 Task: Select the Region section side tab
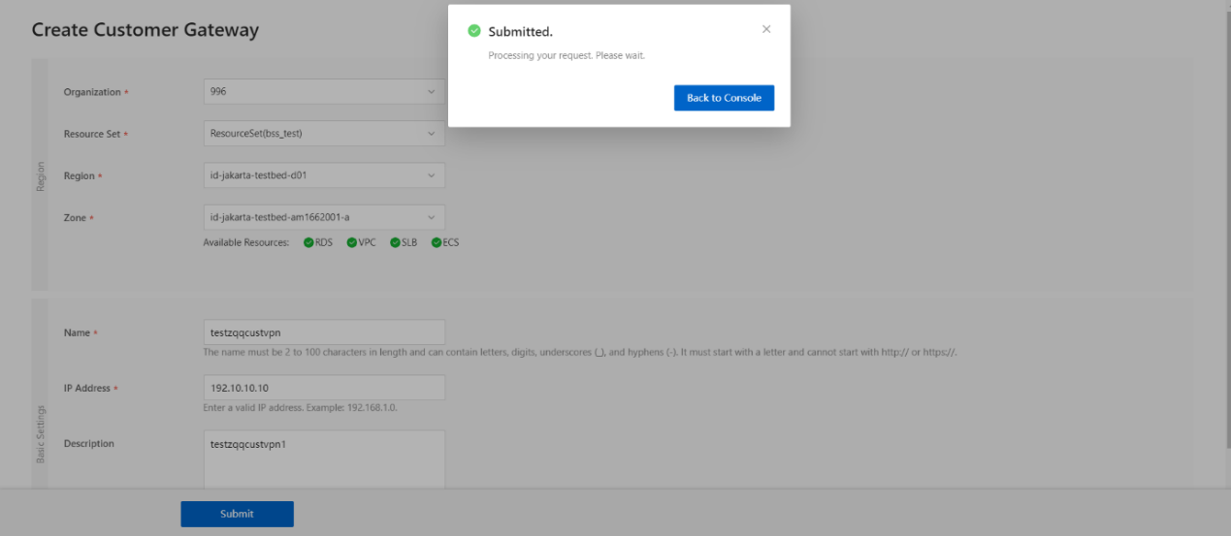point(40,175)
